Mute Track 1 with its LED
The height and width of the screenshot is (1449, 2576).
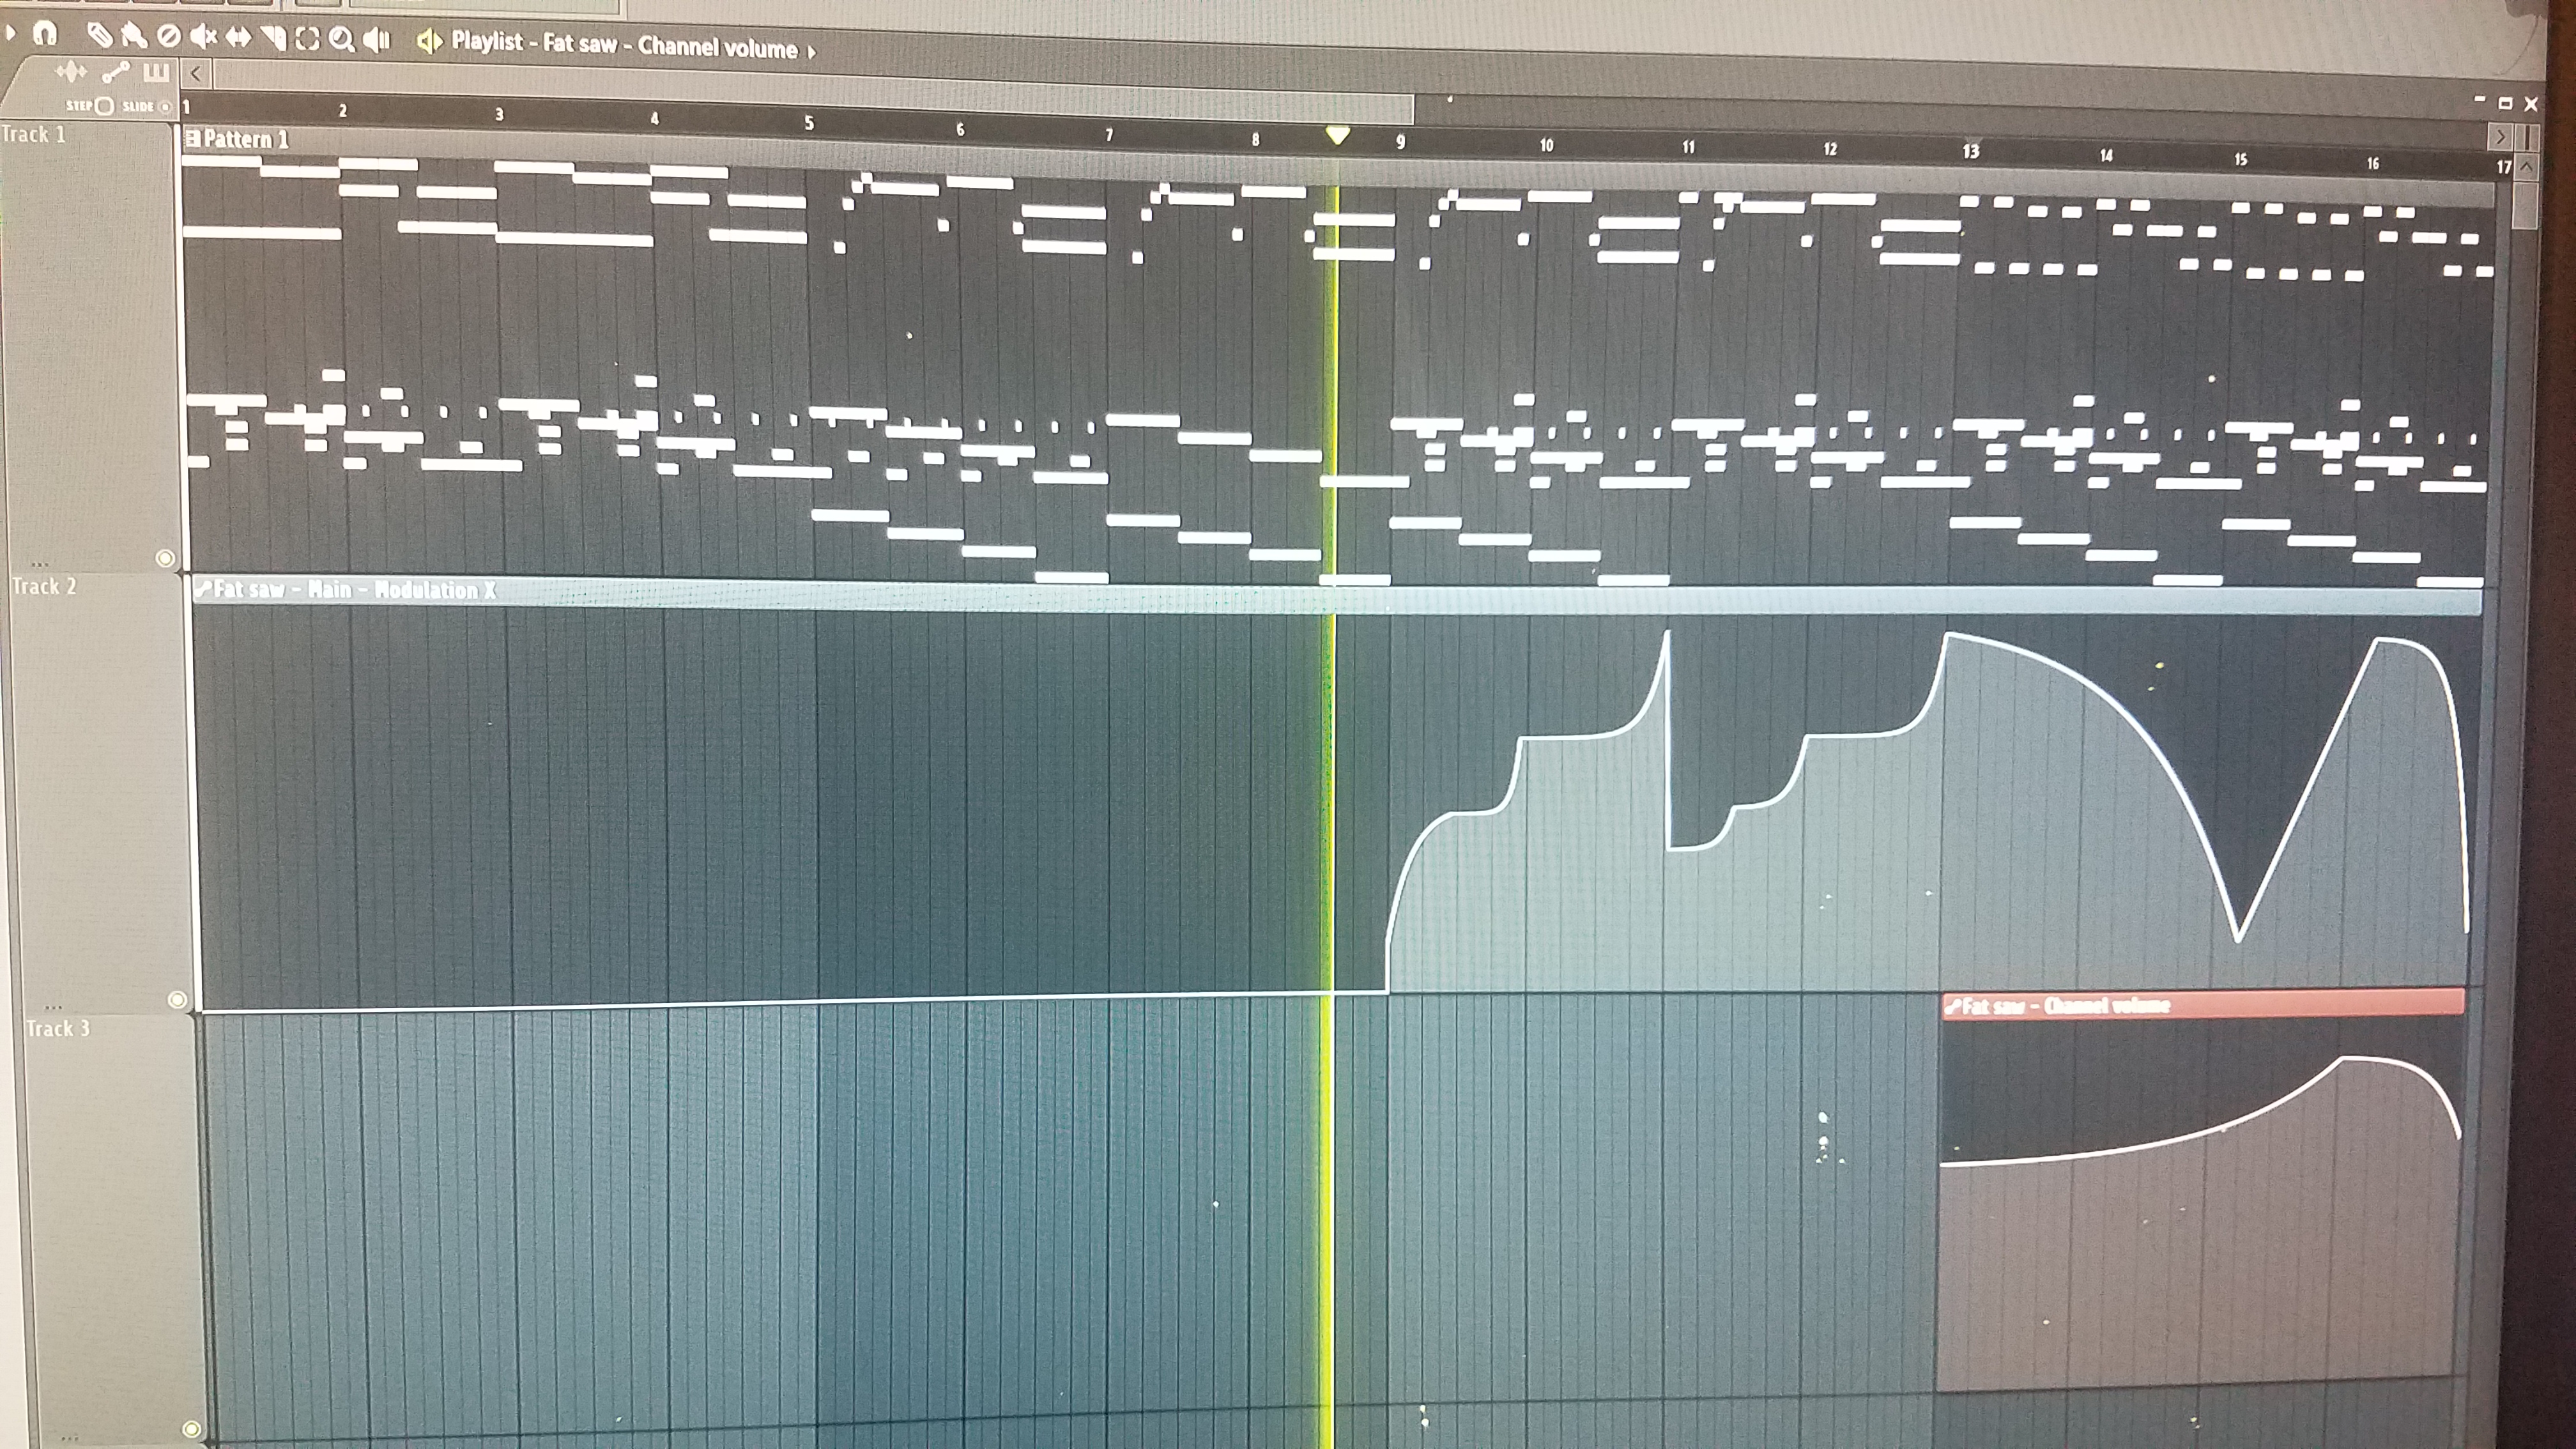coord(166,558)
